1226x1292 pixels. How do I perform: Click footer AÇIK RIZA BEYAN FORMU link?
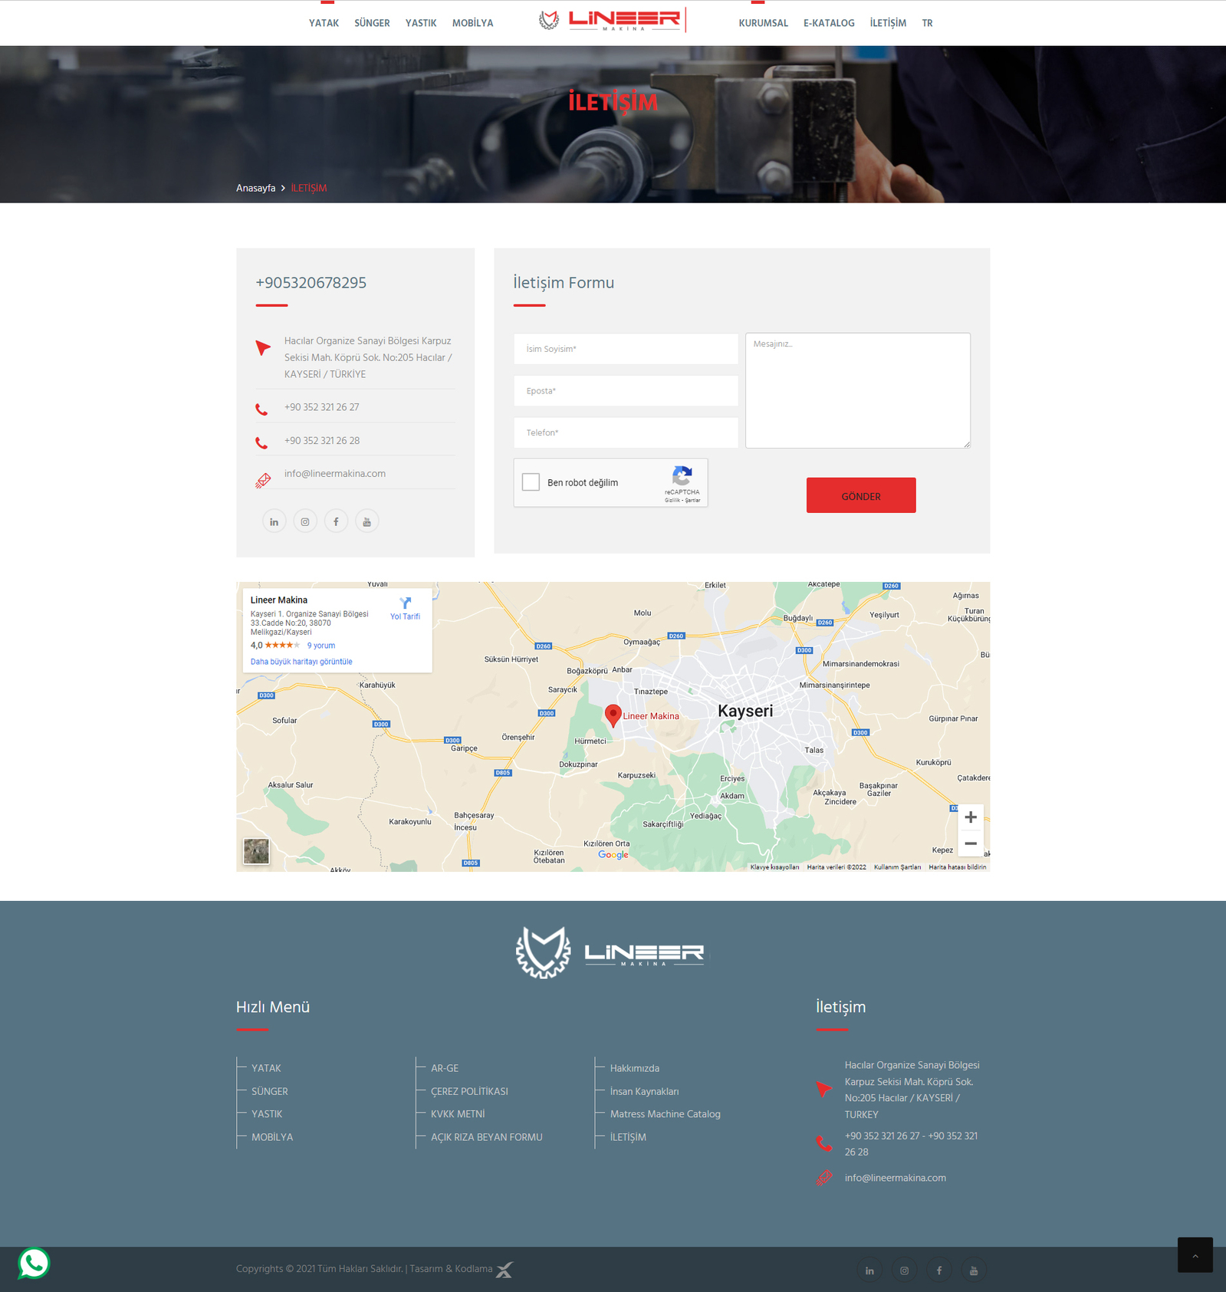pos(487,1137)
